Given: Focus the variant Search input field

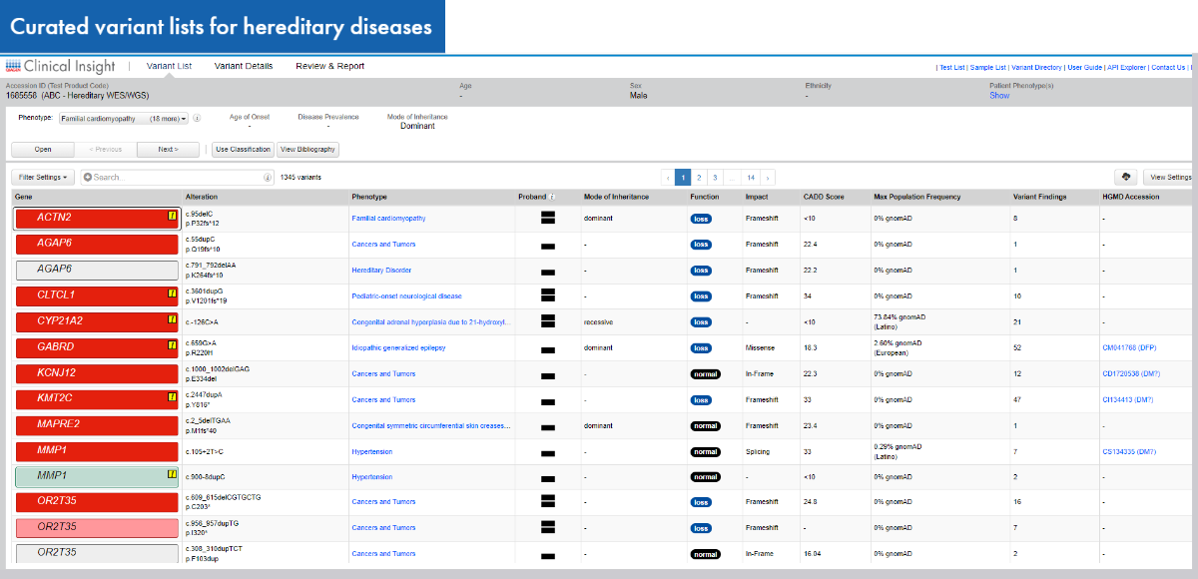Looking at the screenshot, I should pos(177,177).
